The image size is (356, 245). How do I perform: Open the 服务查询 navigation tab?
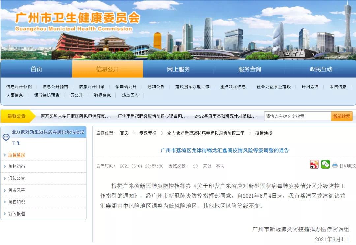pos(250,69)
